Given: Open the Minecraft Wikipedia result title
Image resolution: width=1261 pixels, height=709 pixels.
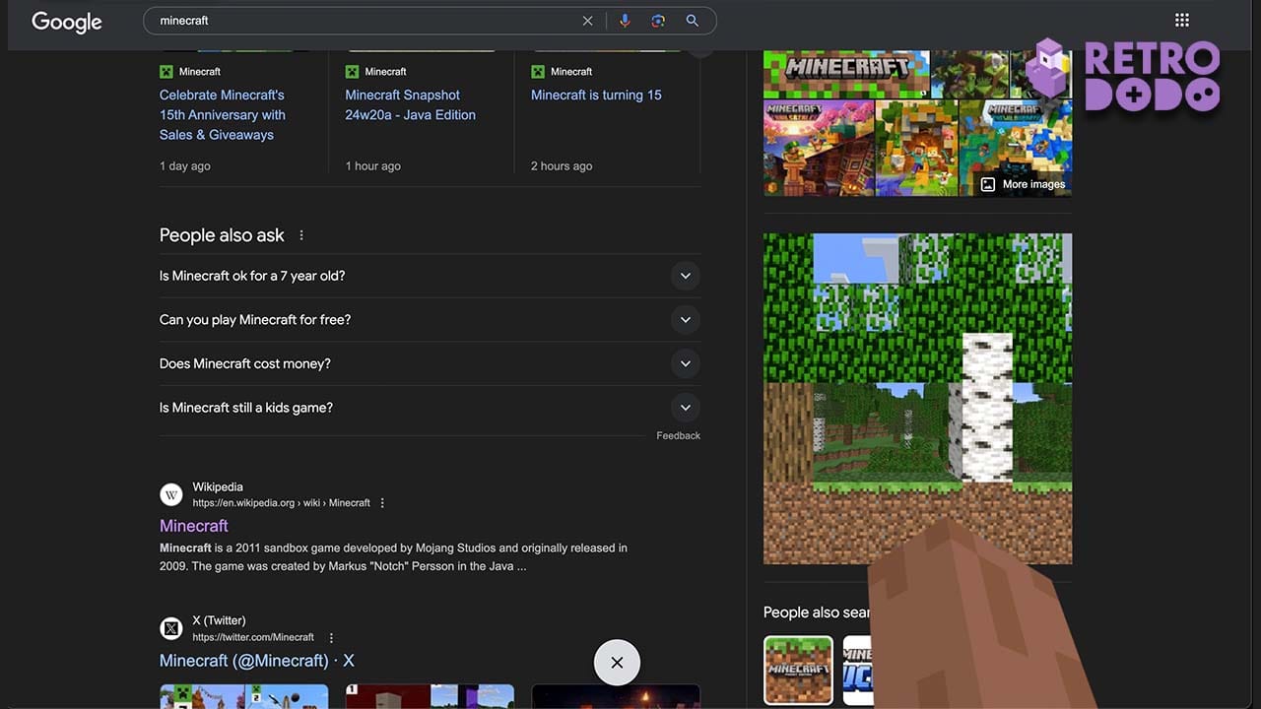Looking at the screenshot, I should (x=194, y=526).
